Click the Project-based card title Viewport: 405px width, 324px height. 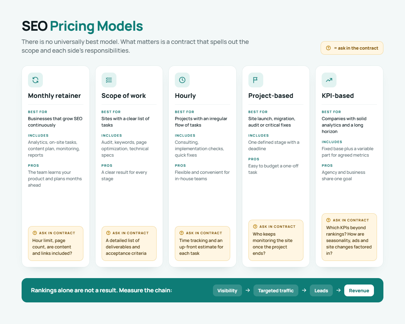click(271, 96)
